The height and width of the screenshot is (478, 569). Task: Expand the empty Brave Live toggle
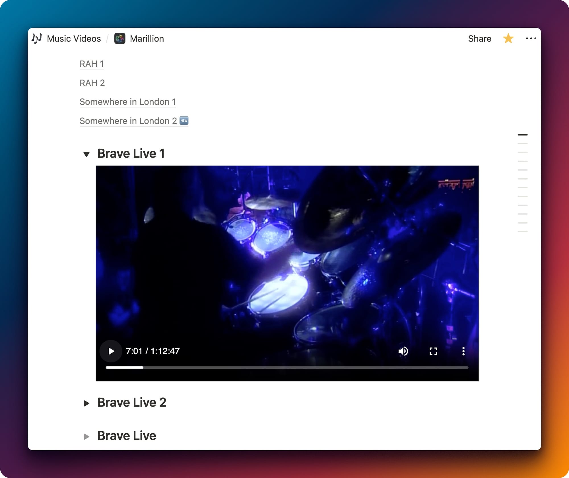[86, 436]
